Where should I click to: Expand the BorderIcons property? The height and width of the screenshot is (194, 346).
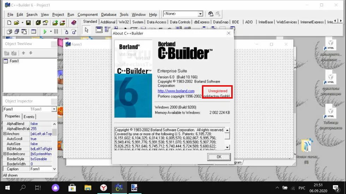tap(5, 154)
